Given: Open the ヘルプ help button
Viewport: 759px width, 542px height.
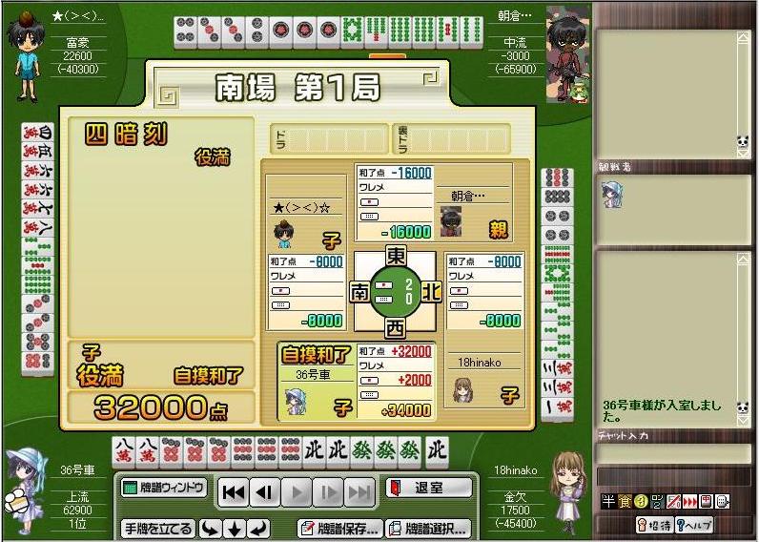Looking at the screenshot, I should (693, 525).
